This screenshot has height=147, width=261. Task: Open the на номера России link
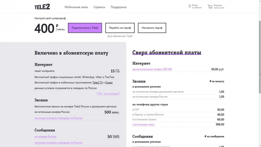coord(45,137)
